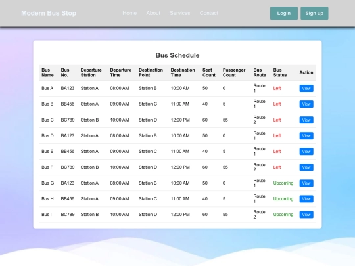Click the Modern Bus Stop site title
Viewport: 355px width, 266px height.
tap(49, 13)
